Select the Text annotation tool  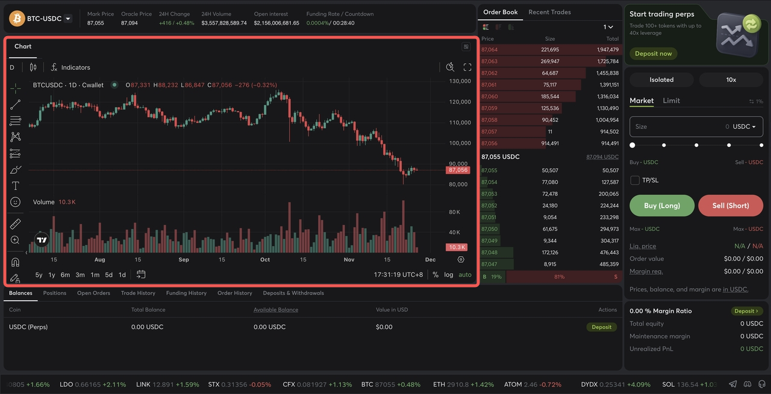(16, 186)
